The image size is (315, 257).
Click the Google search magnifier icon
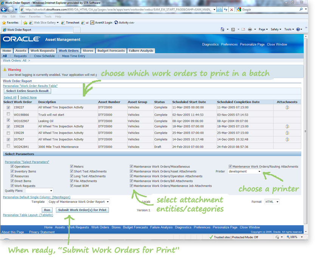pos(301,9)
